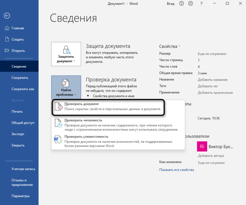This screenshot has width=246, height=205.
Task: Click the Проверка документа heading
Action: [111, 80]
